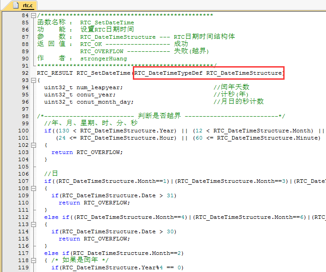This screenshot has height=272, width=326.
Task: Click RTC_DateTimeTypeDef parameter type on line 92
Action: tap(168, 73)
